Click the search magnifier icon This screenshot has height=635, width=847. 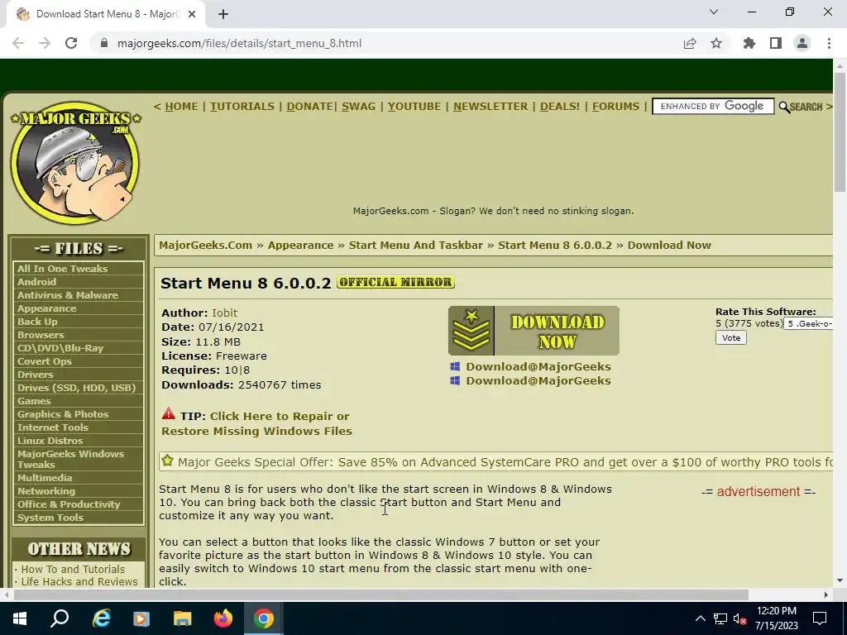784,107
